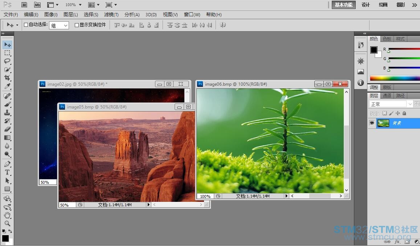Swap foreground and background colors
Viewport: 420px width, 246px height.
pyautogui.click(x=10, y=231)
